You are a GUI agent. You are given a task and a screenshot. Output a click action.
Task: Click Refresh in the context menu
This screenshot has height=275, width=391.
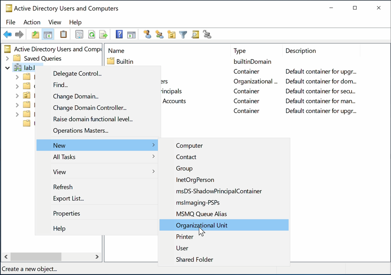tap(63, 187)
